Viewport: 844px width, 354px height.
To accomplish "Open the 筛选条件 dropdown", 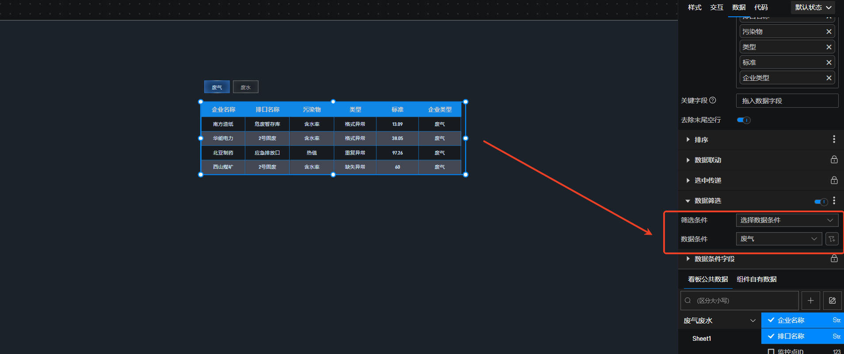I will tap(787, 220).
